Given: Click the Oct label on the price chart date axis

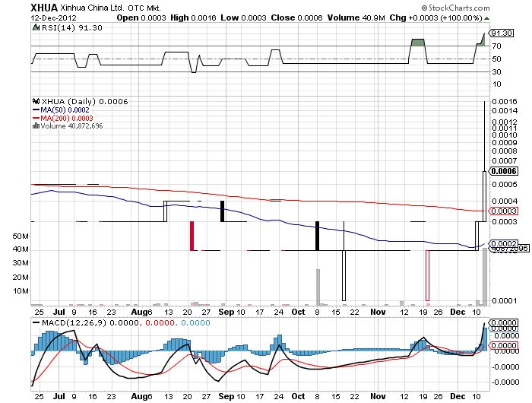Looking at the screenshot, I should coord(298,312).
